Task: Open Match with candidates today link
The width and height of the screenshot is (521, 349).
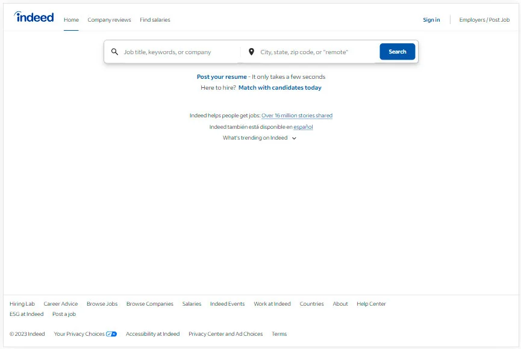Action: pyautogui.click(x=279, y=88)
